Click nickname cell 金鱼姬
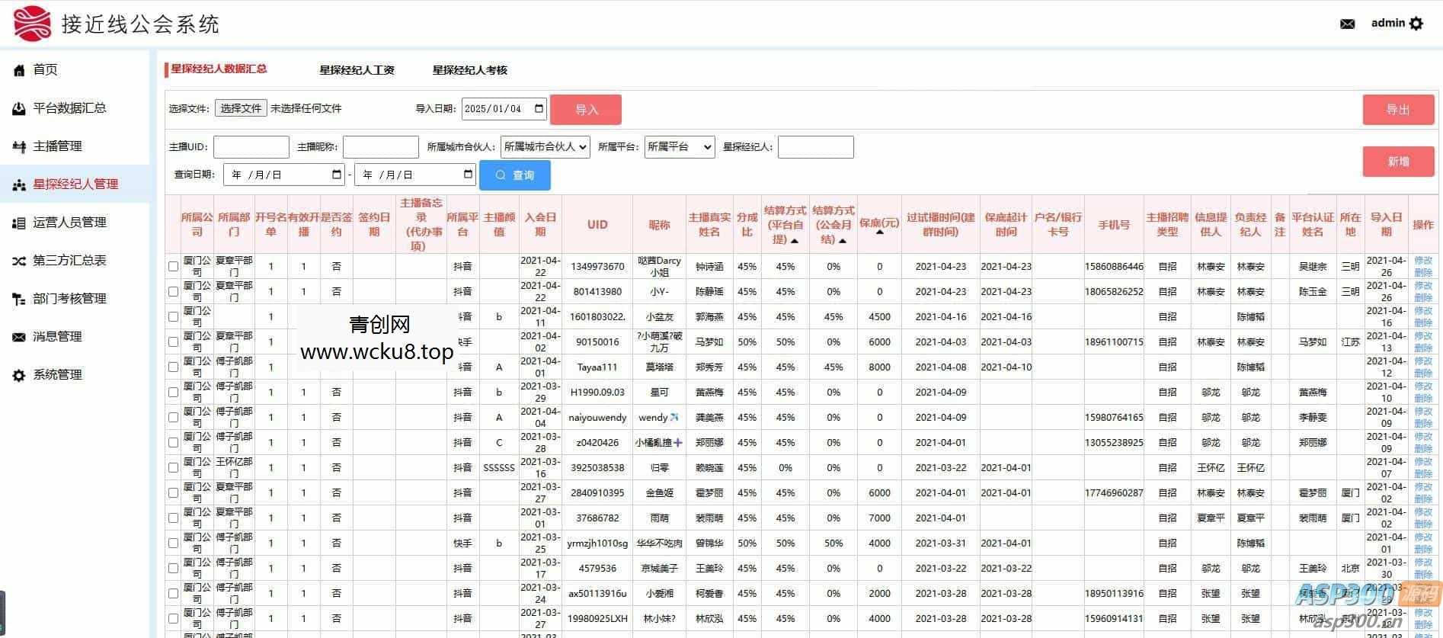 (x=659, y=493)
